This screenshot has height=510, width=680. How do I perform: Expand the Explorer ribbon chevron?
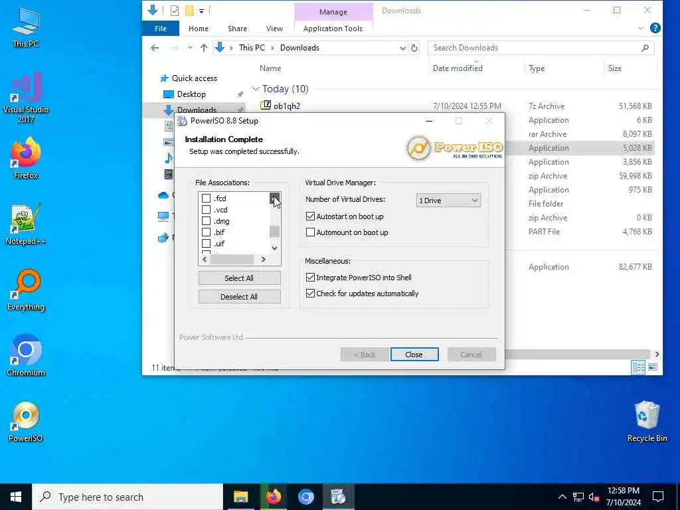(641, 28)
